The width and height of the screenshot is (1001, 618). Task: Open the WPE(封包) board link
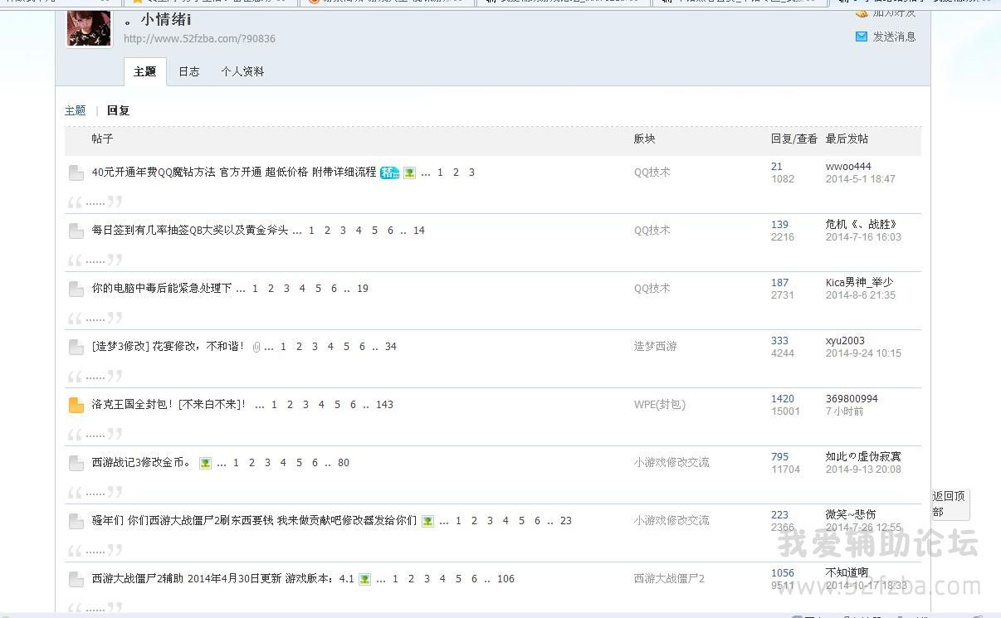(x=659, y=405)
